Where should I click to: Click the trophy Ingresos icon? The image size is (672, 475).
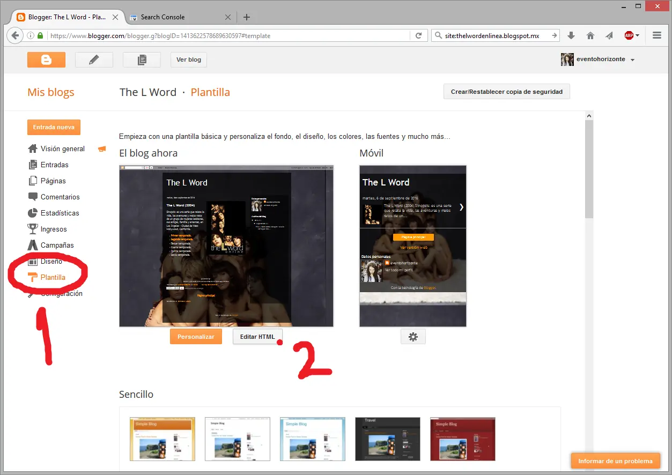tap(33, 229)
